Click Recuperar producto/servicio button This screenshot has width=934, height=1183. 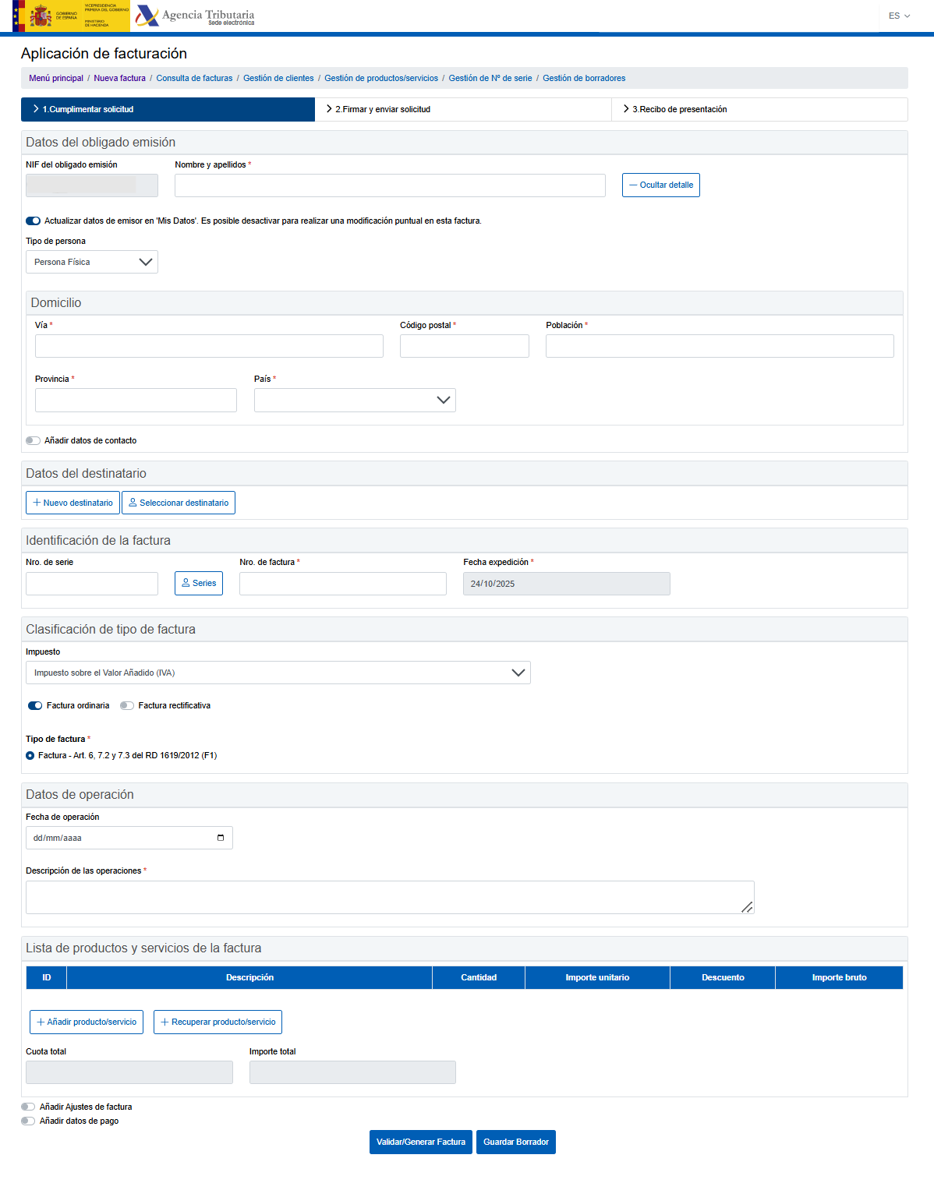(x=218, y=1022)
